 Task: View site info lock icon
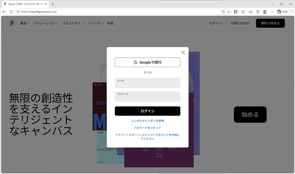point(18,12)
